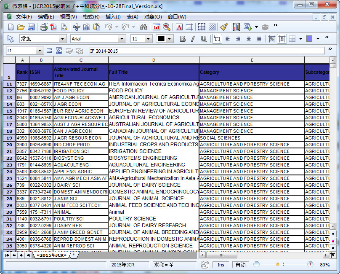Screen dimensions: 340x274
Task: Cut the selection with the scissors icon
Action: click(76, 27)
